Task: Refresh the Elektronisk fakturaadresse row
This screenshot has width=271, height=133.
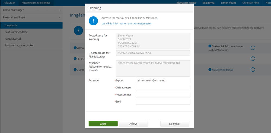Action: coord(253,48)
